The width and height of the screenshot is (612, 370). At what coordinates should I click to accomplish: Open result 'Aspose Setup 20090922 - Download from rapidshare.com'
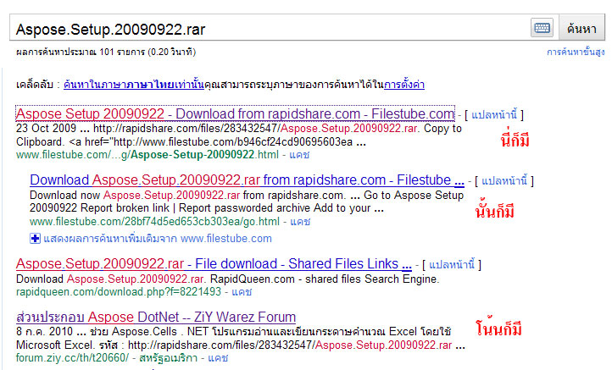click(235, 113)
